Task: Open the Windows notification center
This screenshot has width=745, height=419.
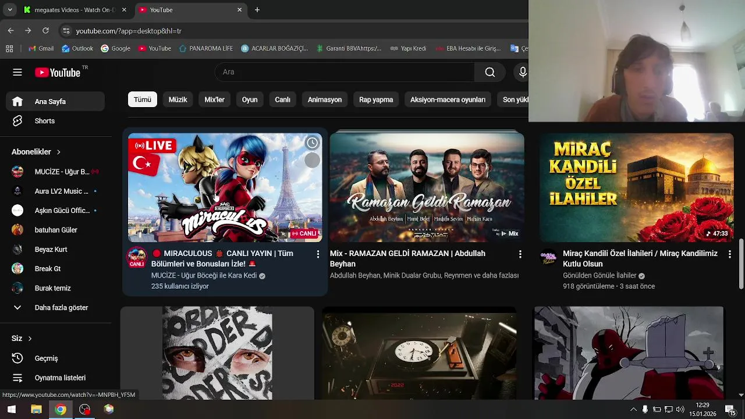Action: pyautogui.click(x=730, y=409)
